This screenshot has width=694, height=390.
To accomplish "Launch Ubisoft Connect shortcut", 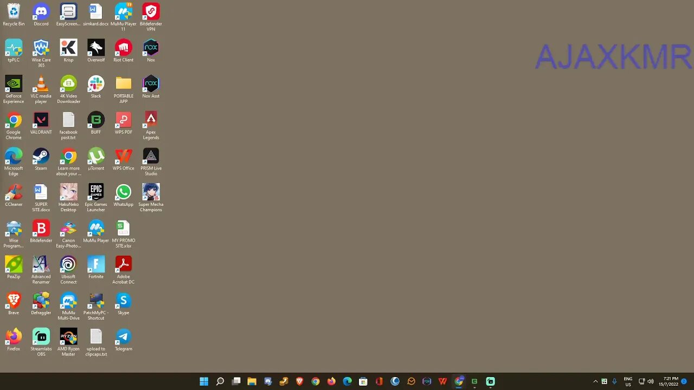I will pyautogui.click(x=68, y=270).
